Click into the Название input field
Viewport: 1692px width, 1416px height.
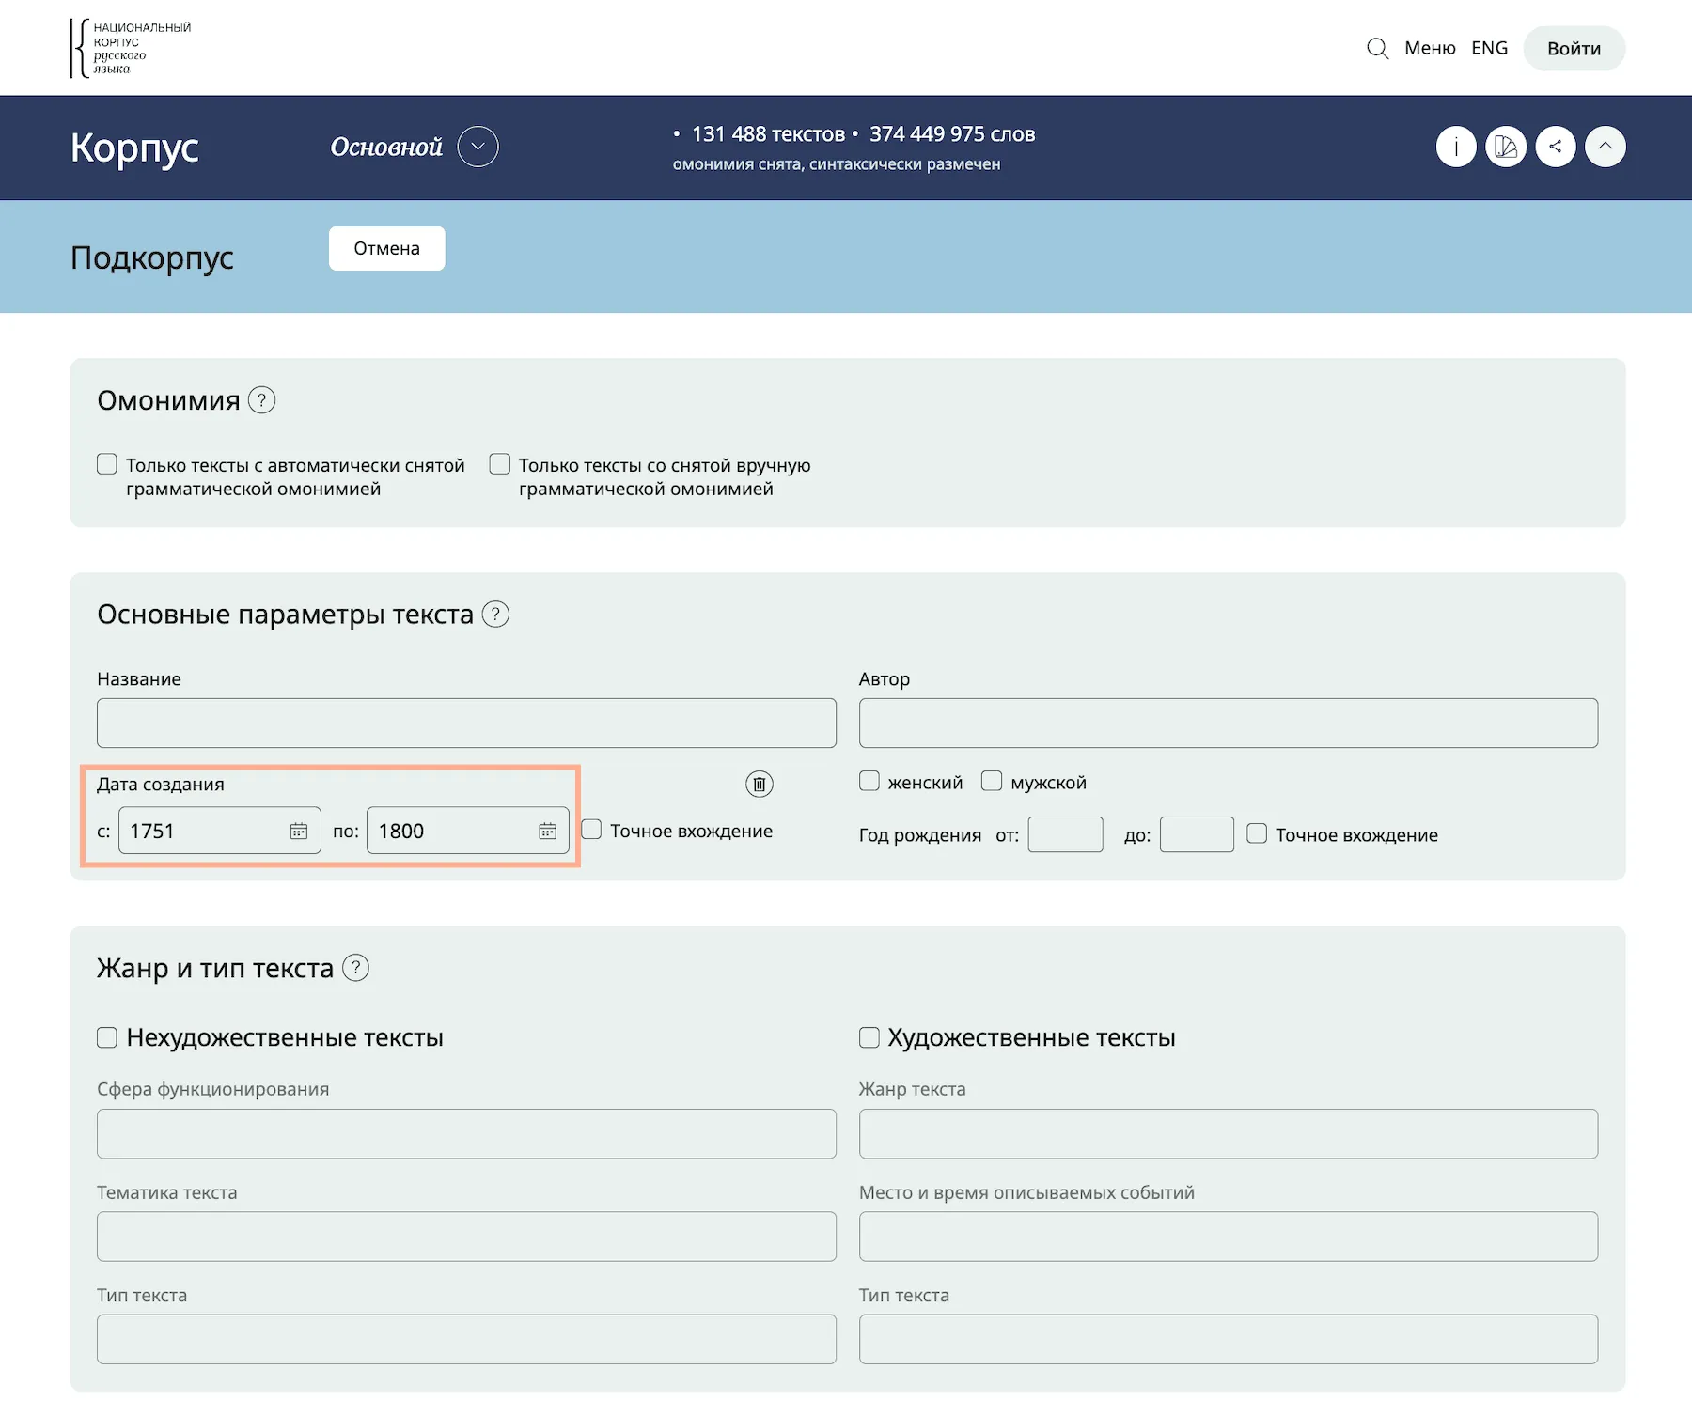point(466,723)
